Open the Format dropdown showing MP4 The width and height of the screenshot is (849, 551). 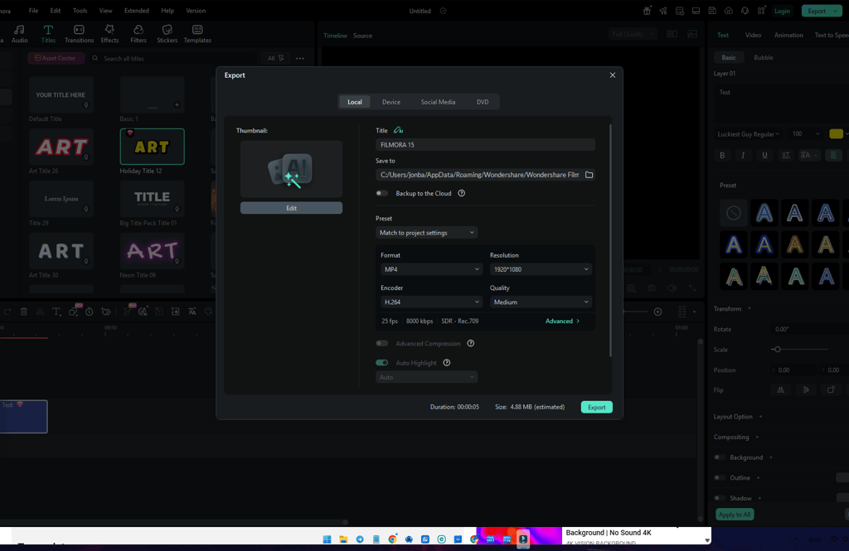[431, 269]
